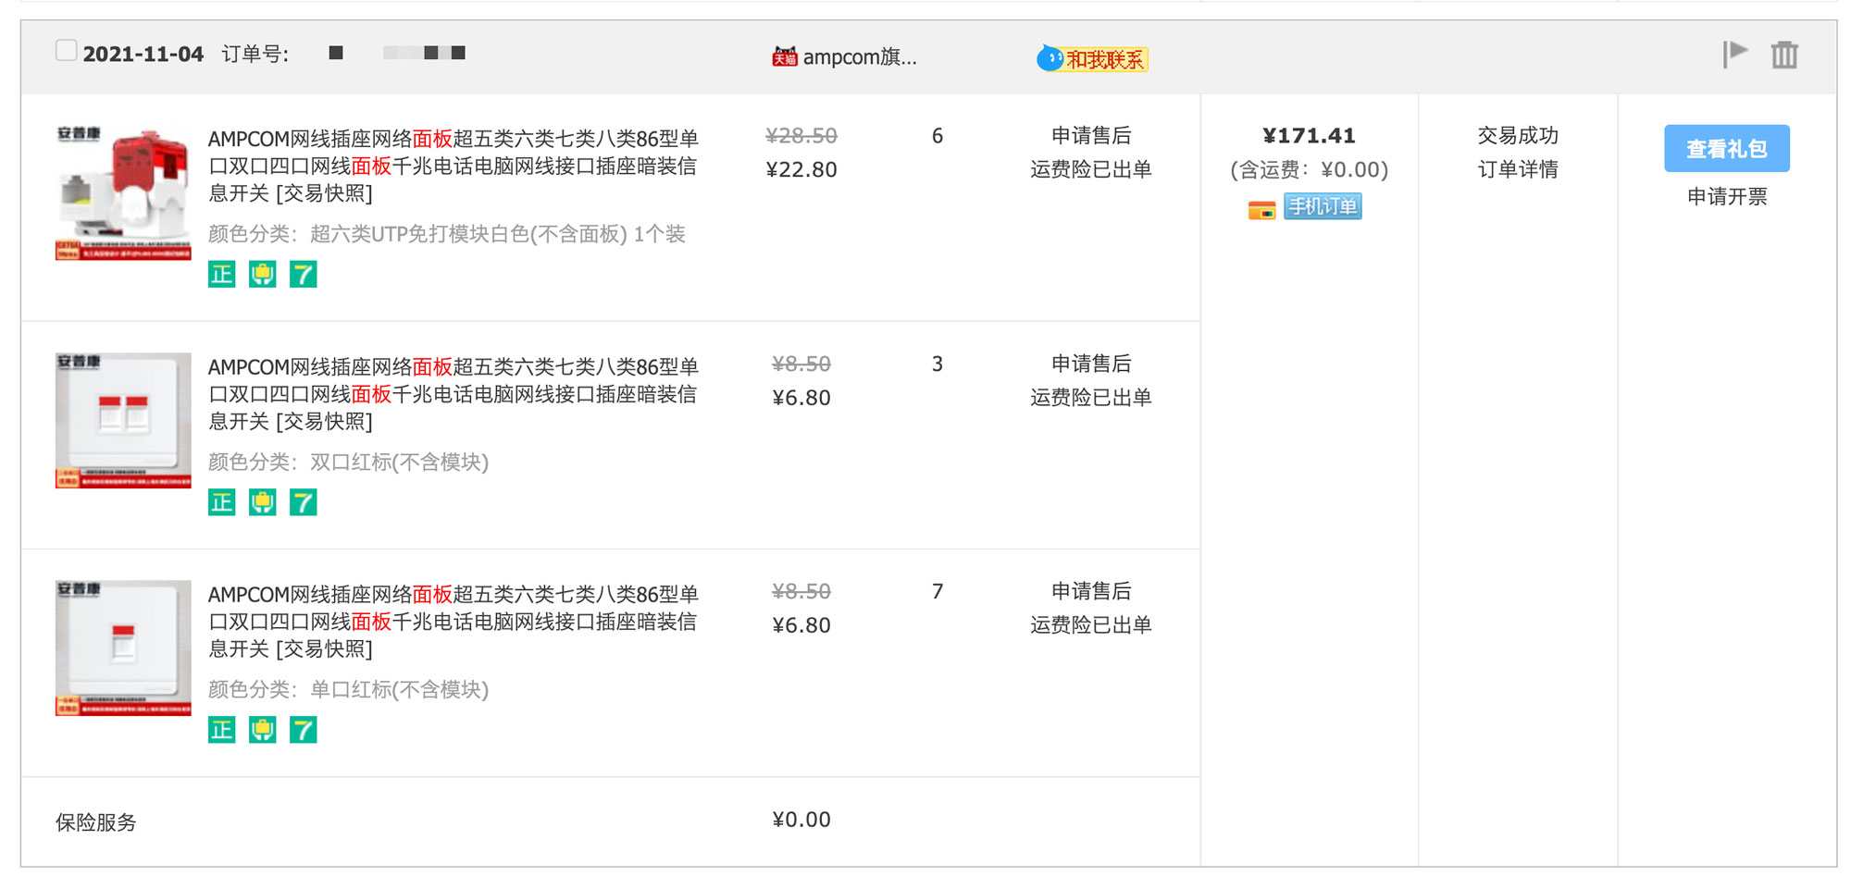Click the 申请开票 invoice link
Image resolution: width=1851 pixels, height=876 pixels.
(1726, 196)
